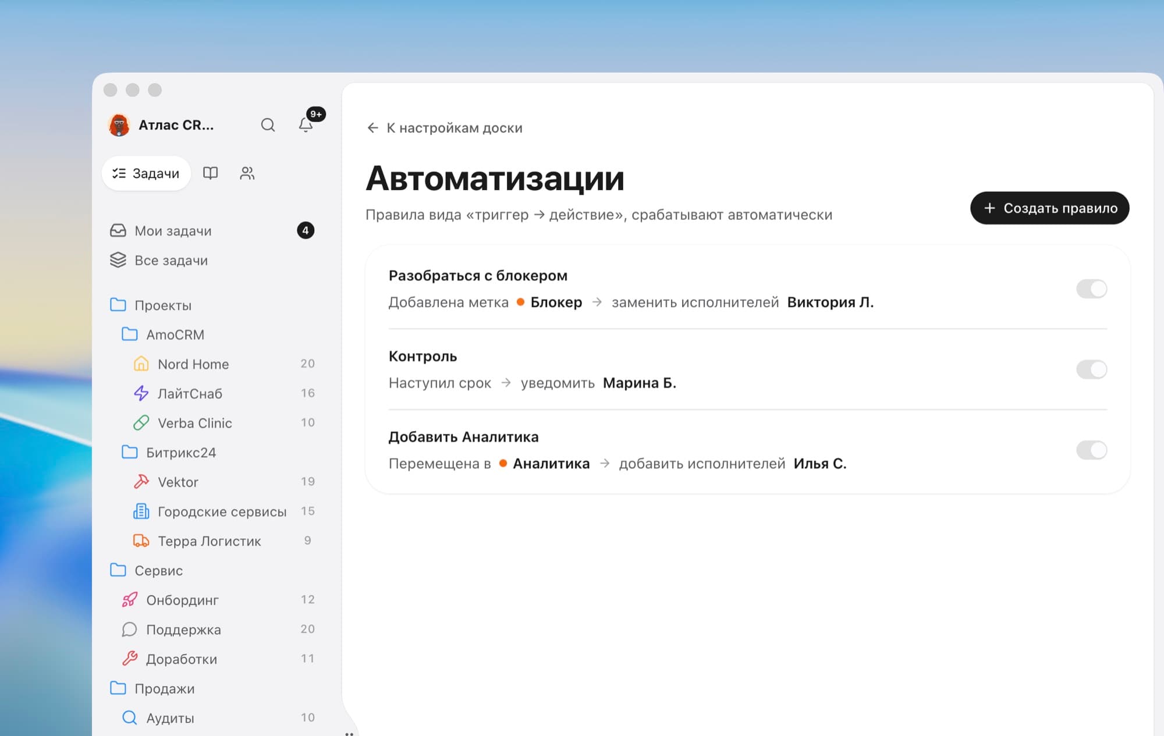
Task: Toggle the Контроль rule switch
Action: (x=1091, y=369)
